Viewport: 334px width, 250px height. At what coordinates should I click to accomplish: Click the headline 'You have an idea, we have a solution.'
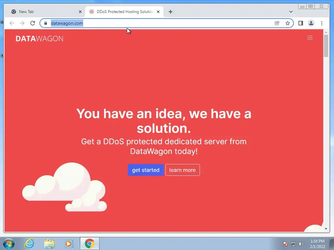(x=164, y=121)
